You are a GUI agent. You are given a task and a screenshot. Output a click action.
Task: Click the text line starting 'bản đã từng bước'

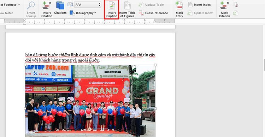pos(90,55)
